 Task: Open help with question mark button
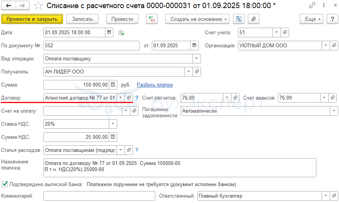[x=332, y=19]
